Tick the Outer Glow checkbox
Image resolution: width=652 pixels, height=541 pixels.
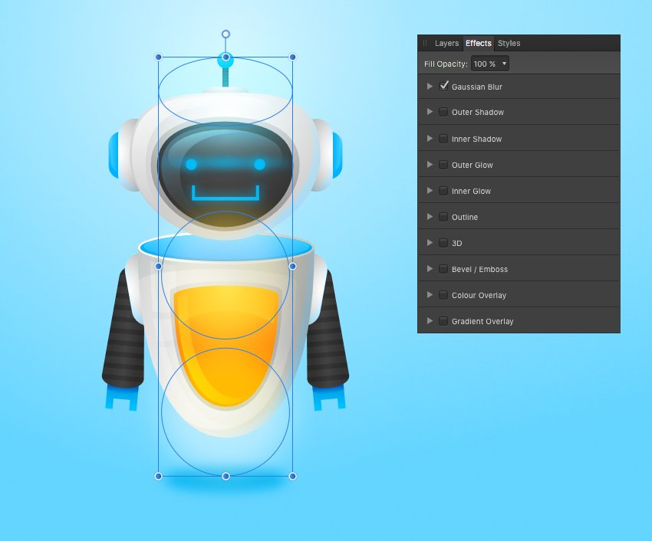tap(443, 165)
